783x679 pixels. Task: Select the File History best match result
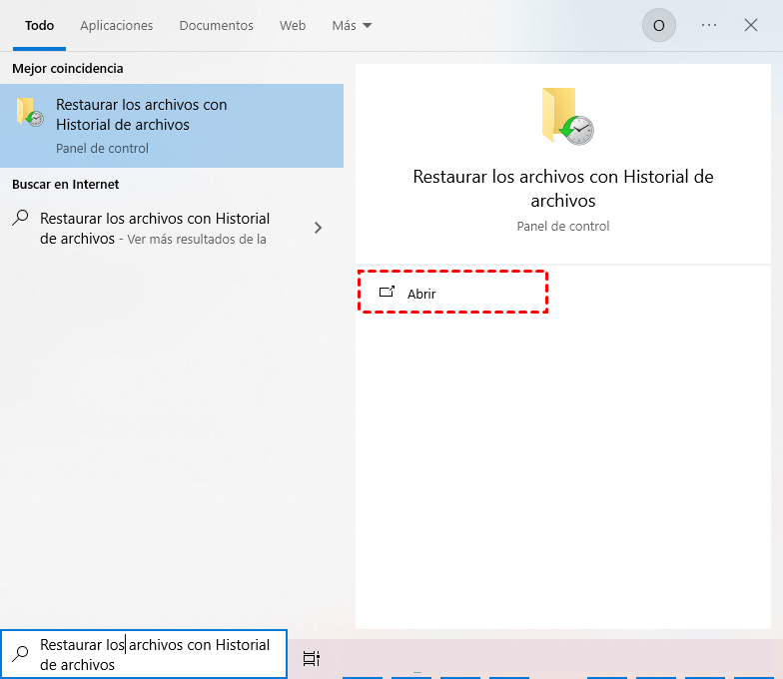(172, 126)
